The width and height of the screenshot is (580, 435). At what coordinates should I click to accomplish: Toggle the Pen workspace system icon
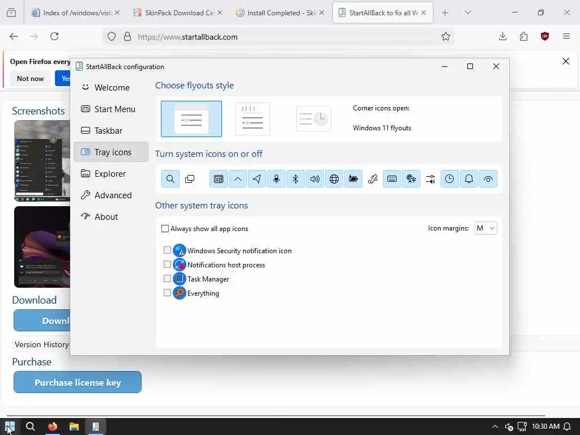tap(373, 179)
